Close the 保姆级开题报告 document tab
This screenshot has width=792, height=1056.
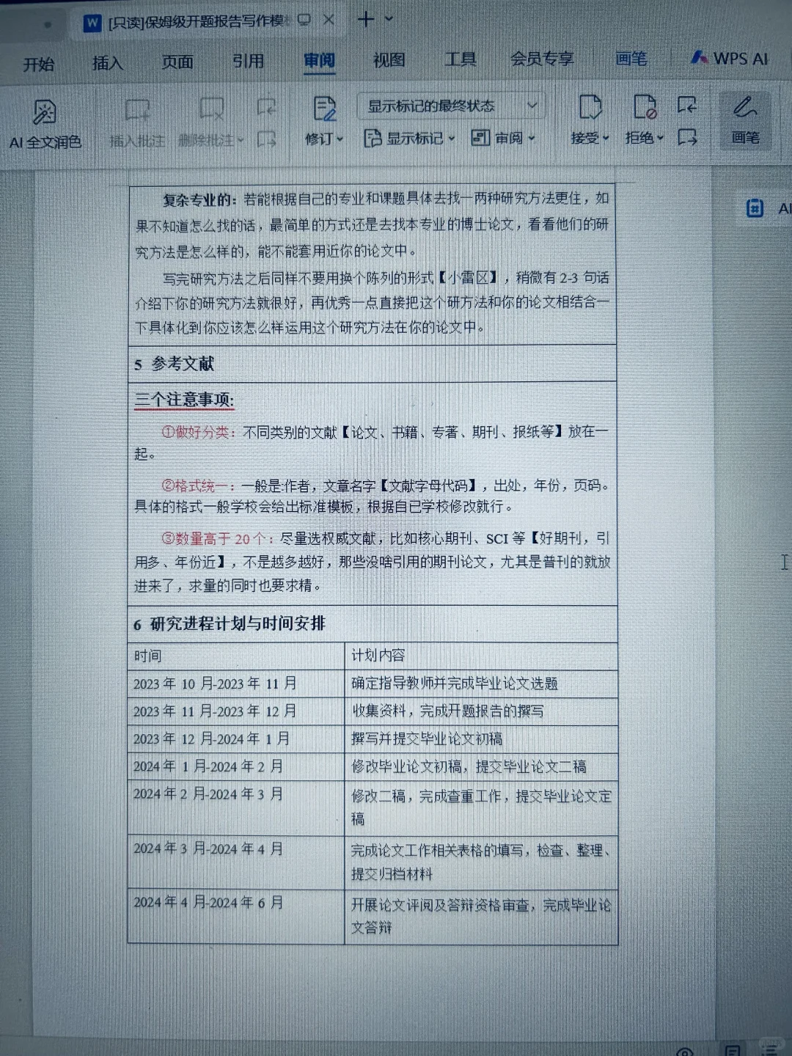(329, 20)
